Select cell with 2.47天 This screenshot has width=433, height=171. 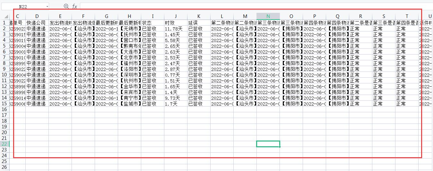pos(176,63)
